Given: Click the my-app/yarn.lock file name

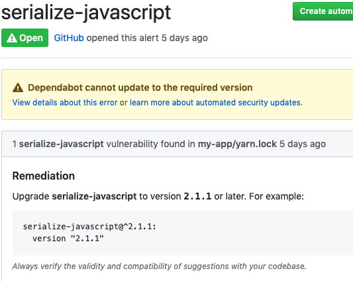Looking at the screenshot, I should point(237,144).
